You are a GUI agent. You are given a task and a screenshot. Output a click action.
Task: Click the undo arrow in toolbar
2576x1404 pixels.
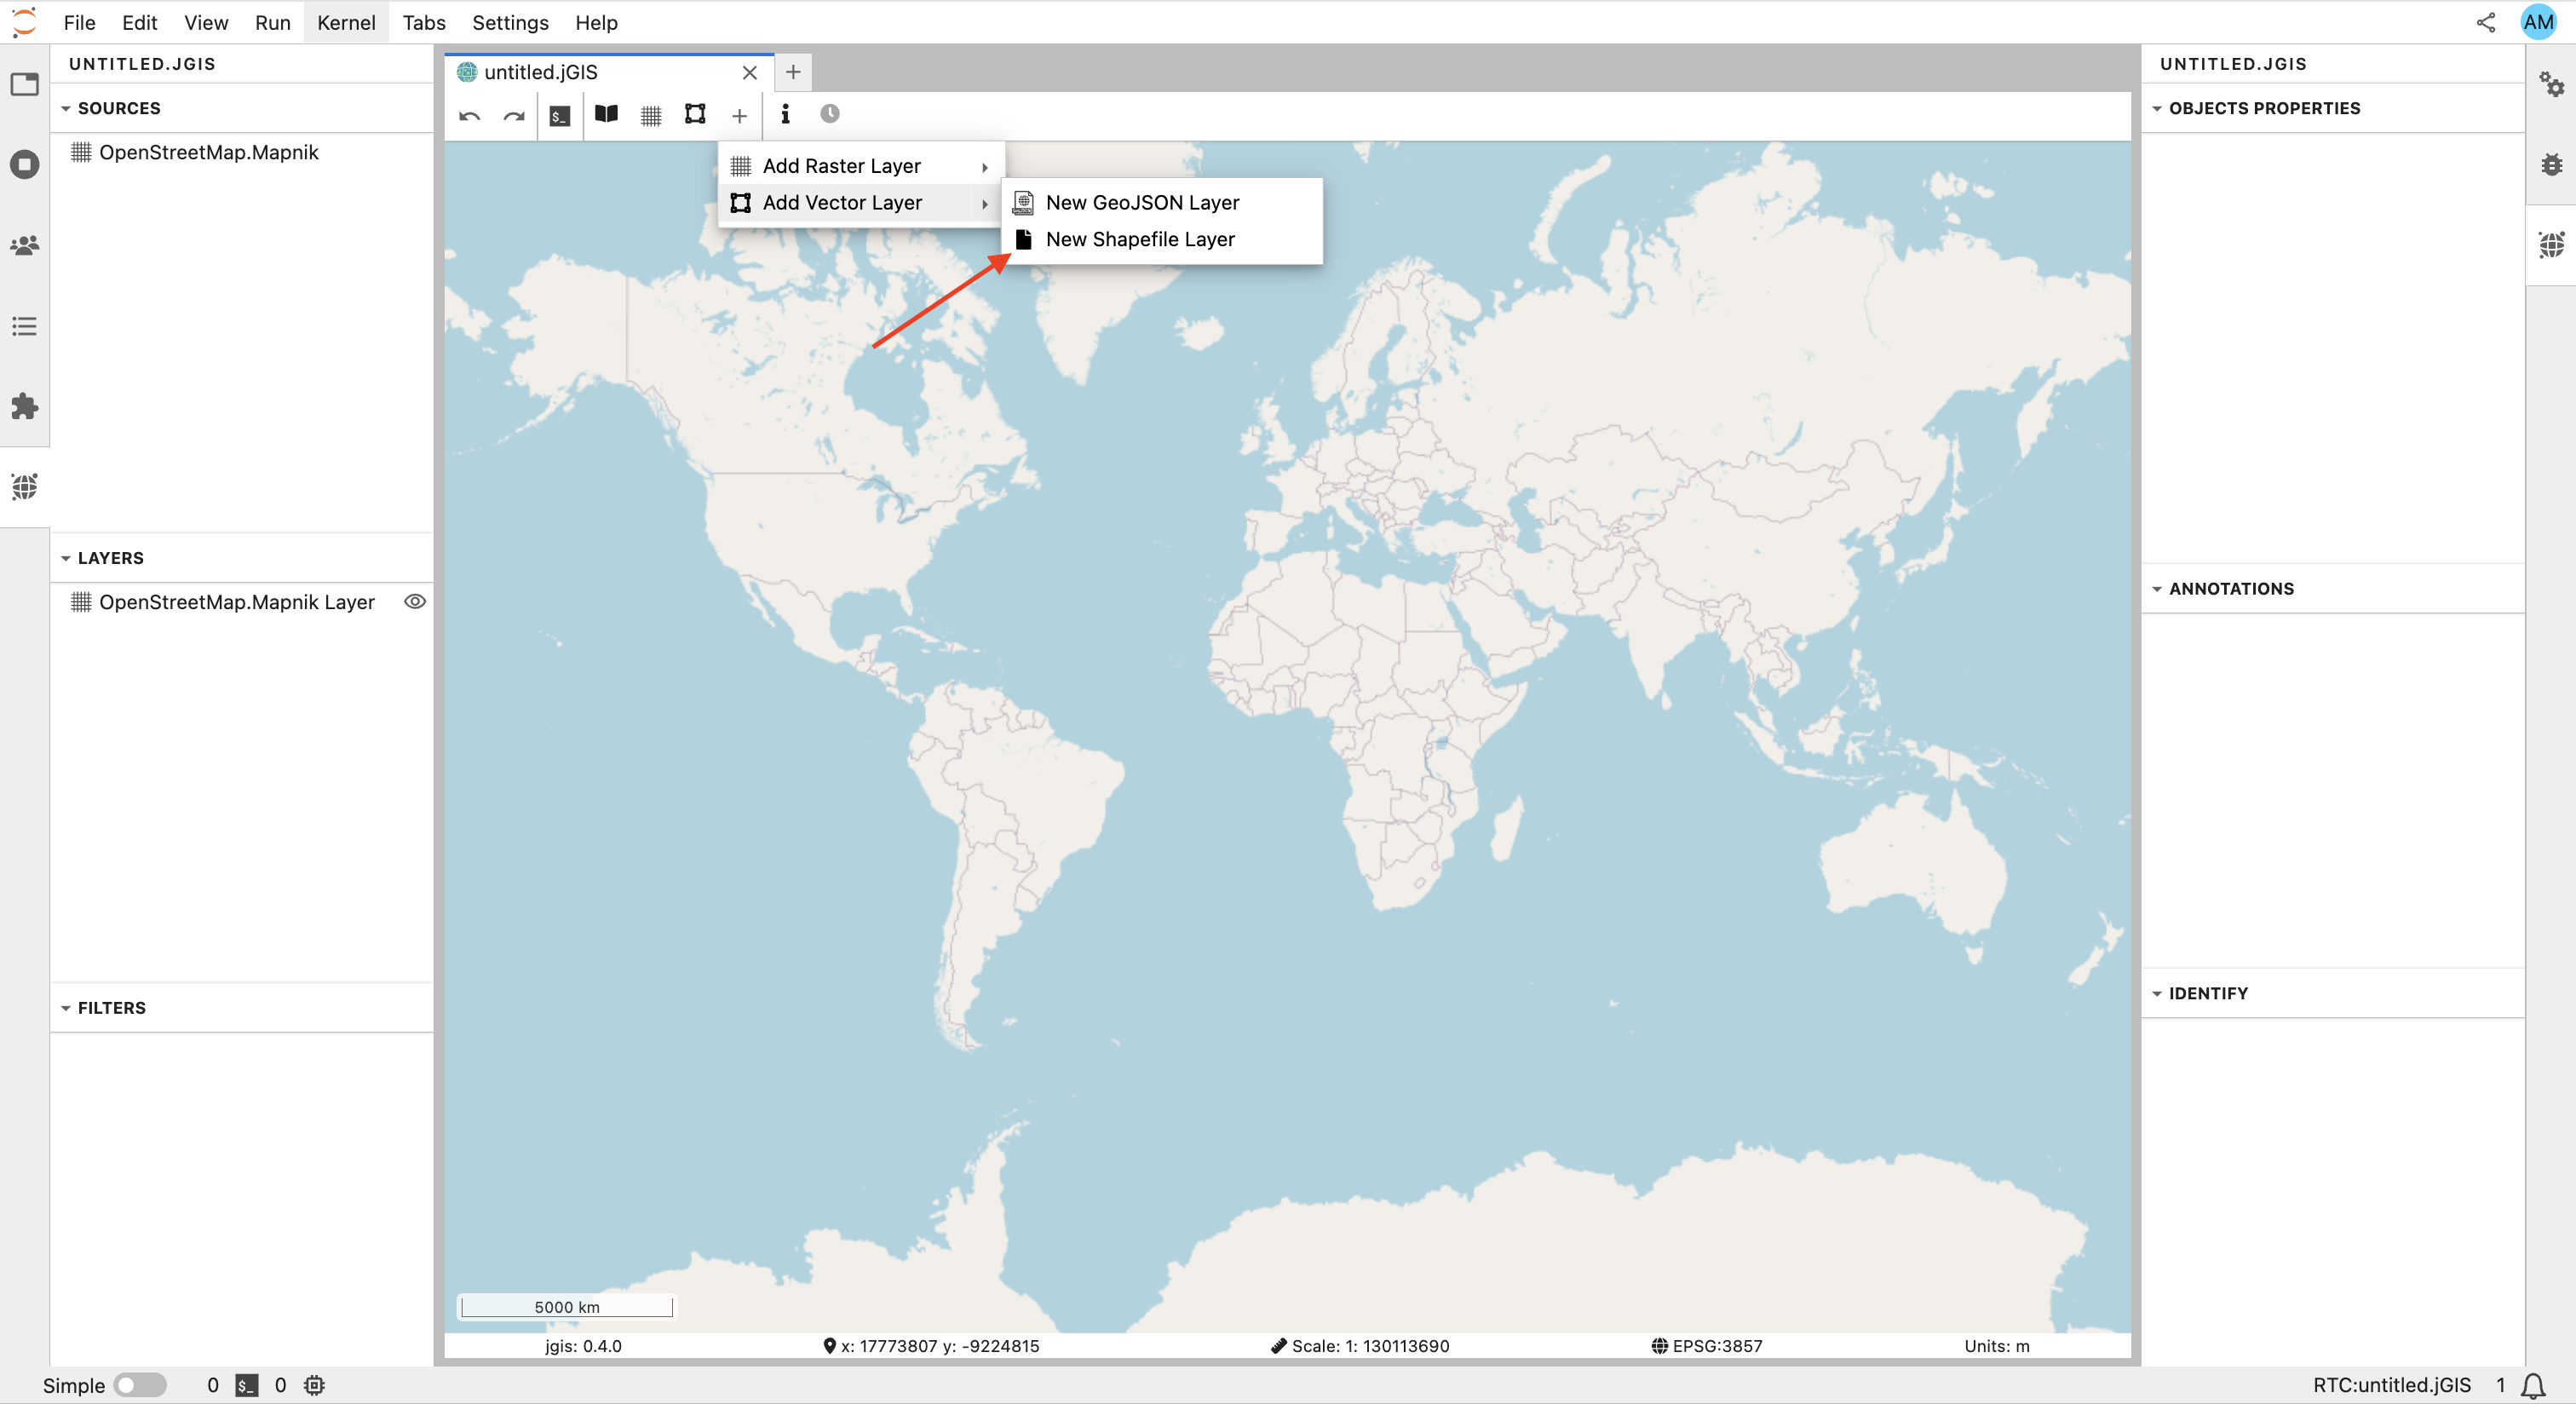[x=469, y=115]
